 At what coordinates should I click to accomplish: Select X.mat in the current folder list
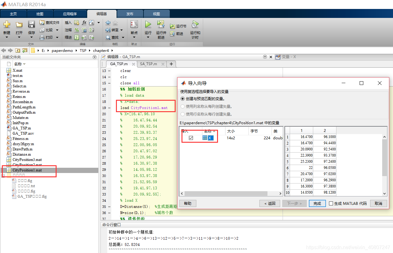coord(17,70)
